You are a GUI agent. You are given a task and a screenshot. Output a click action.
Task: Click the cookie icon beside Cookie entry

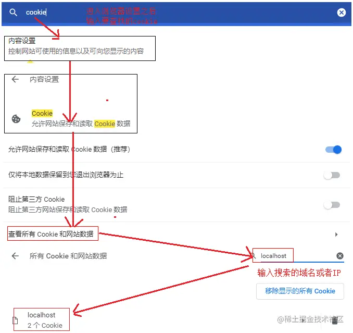16,119
